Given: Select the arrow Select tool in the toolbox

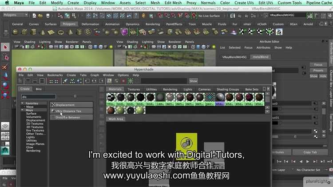Looking at the screenshot, I should [5, 47].
